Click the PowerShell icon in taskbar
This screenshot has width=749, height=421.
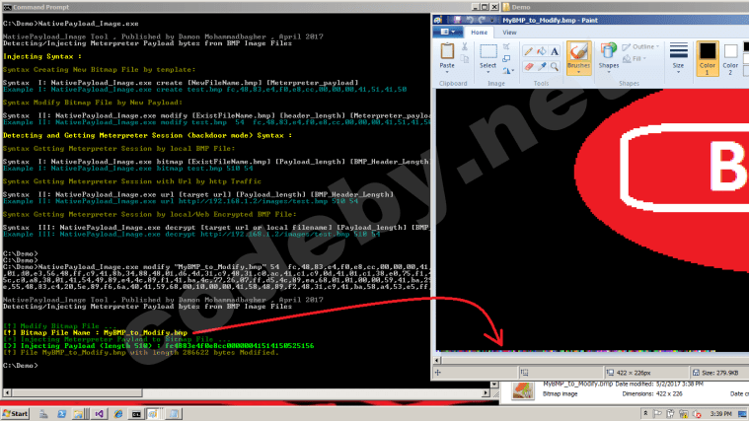tap(61, 414)
